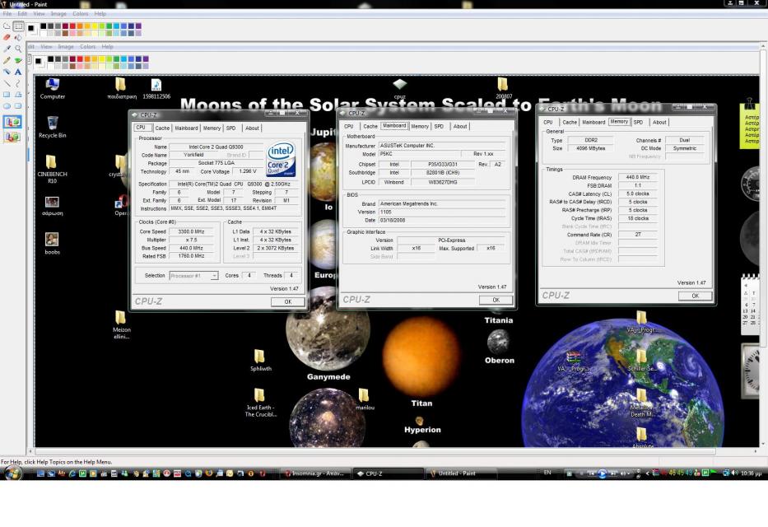
Task: Select the purple swatch in the topmost palette
Action: pyautogui.click(x=138, y=26)
